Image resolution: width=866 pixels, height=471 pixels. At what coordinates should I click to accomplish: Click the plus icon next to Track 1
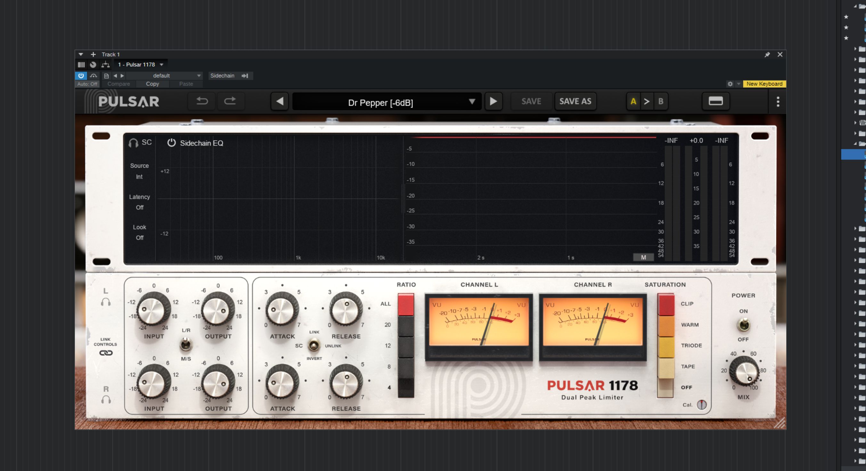[x=93, y=54]
